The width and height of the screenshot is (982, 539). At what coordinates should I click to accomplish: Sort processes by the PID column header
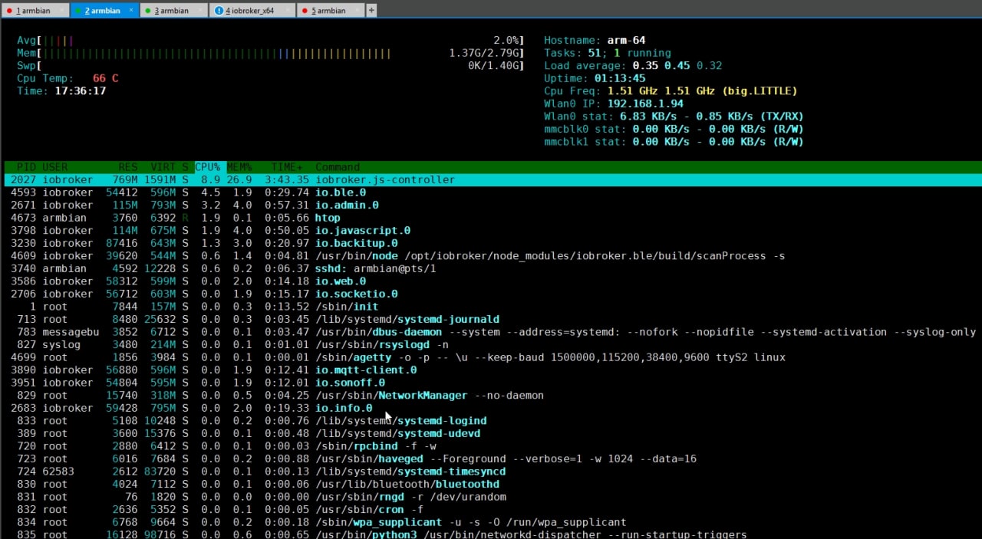pos(26,167)
